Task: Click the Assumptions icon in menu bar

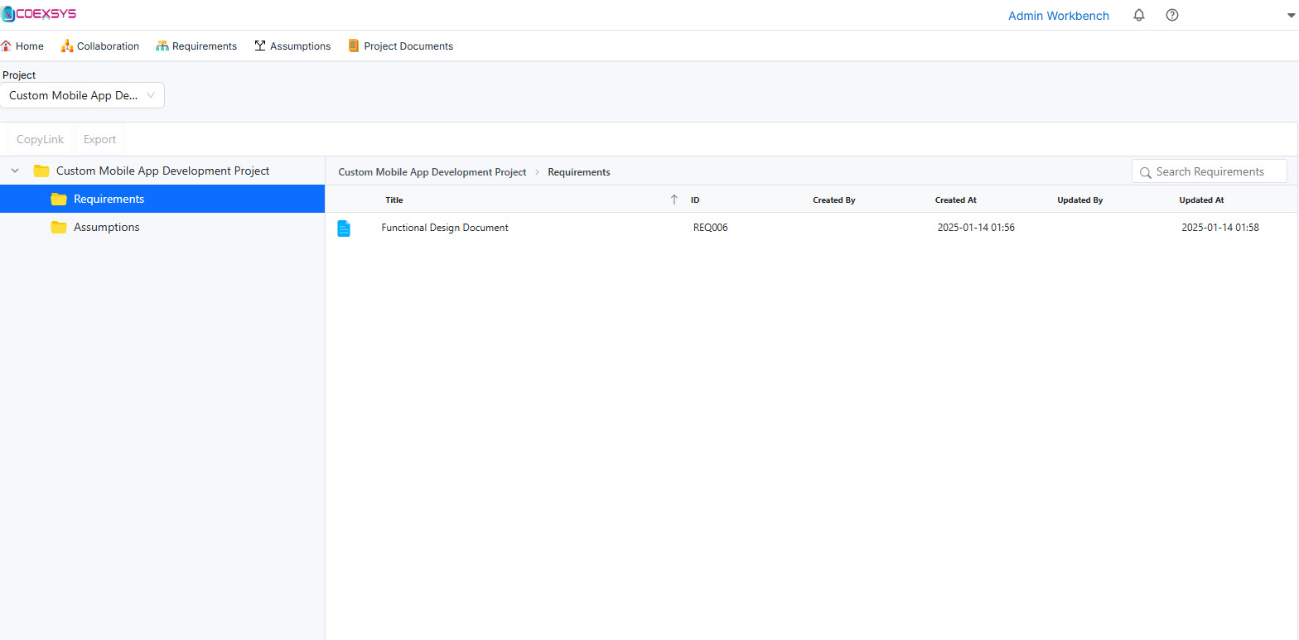Action: [x=260, y=46]
